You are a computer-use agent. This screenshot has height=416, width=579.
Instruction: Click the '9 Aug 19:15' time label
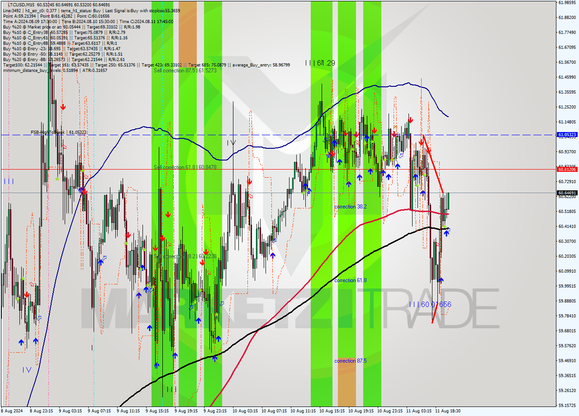point(186,411)
